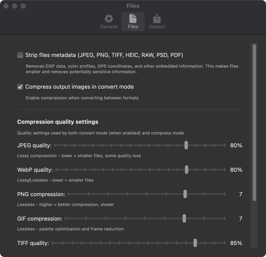Click the Strip files metadata label text
The image size is (266, 257).
pyautogui.click(x=104, y=55)
